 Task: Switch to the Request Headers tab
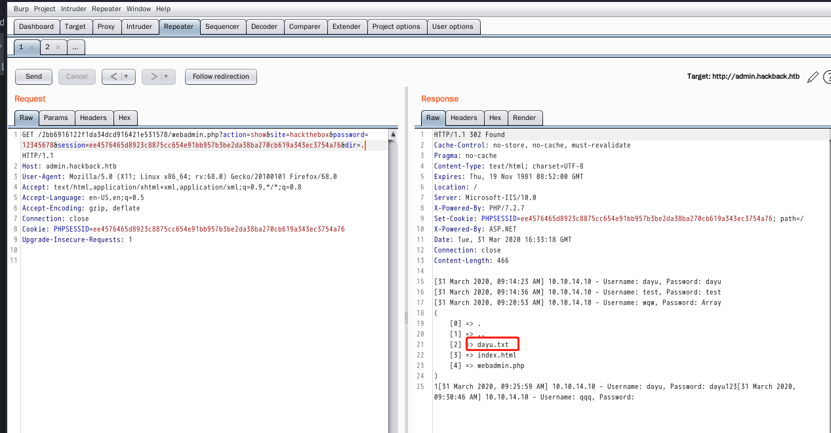[93, 118]
